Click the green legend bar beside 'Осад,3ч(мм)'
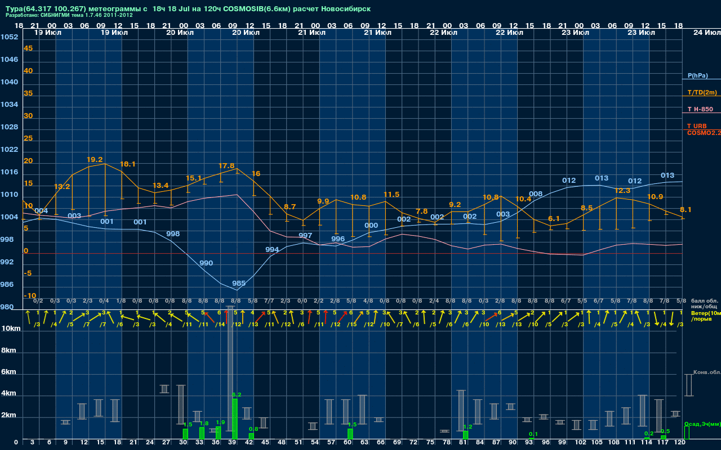This screenshot has width=721, height=450. (687, 433)
